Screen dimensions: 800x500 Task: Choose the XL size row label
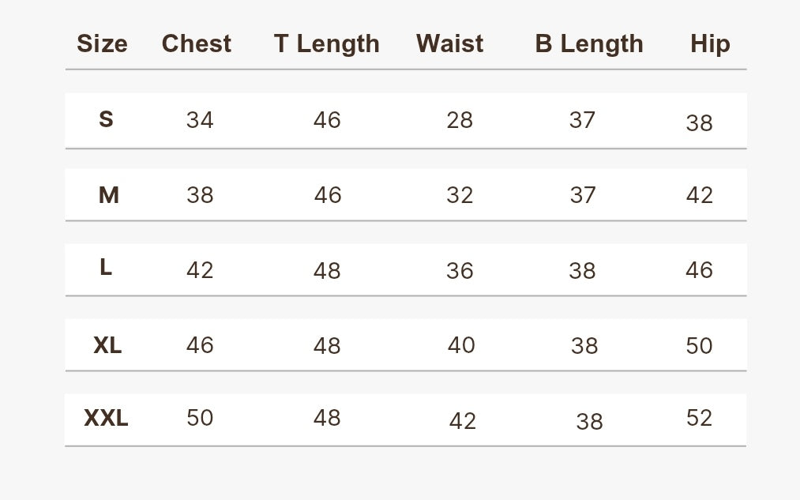pyautogui.click(x=107, y=345)
